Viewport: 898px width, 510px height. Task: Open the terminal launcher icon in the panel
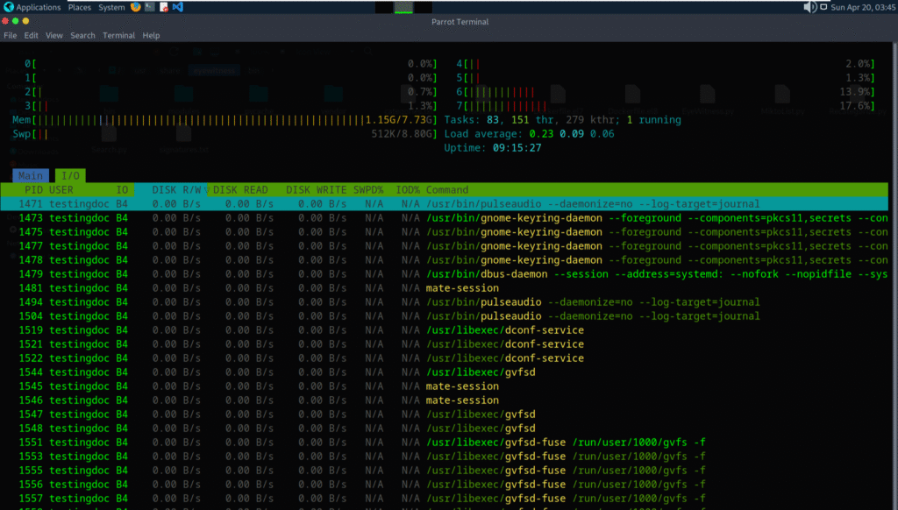pyautogui.click(x=150, y=6)
